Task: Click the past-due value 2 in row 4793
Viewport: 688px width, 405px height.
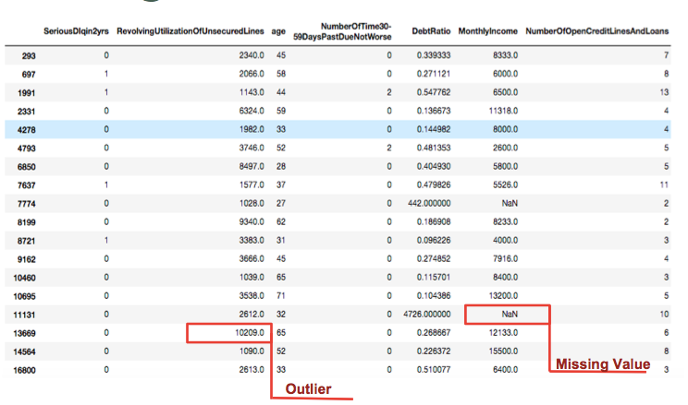Action: pos(388,148)
